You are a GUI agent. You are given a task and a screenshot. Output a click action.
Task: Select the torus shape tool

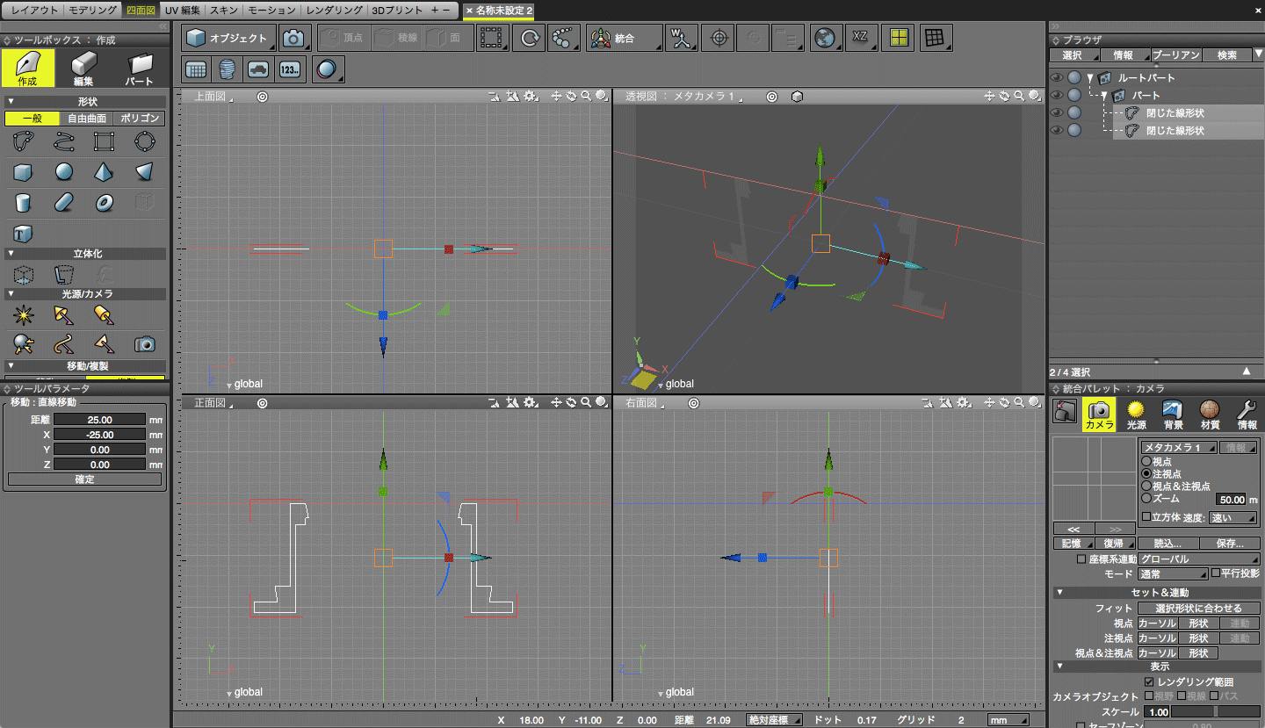pyautogui.click(x=104, y=203)
